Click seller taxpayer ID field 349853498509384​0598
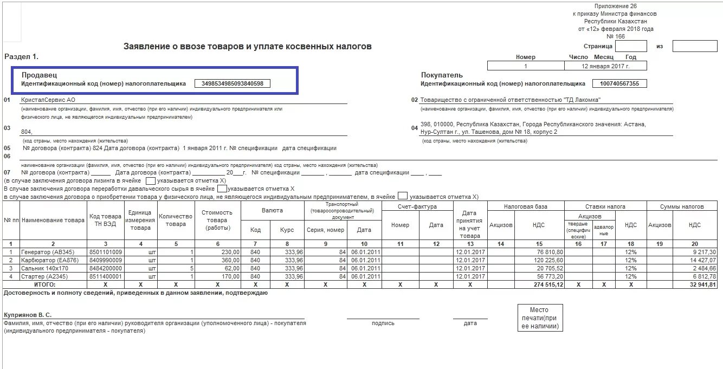Viewport: 723px width, 369px height. pos(233,83)
